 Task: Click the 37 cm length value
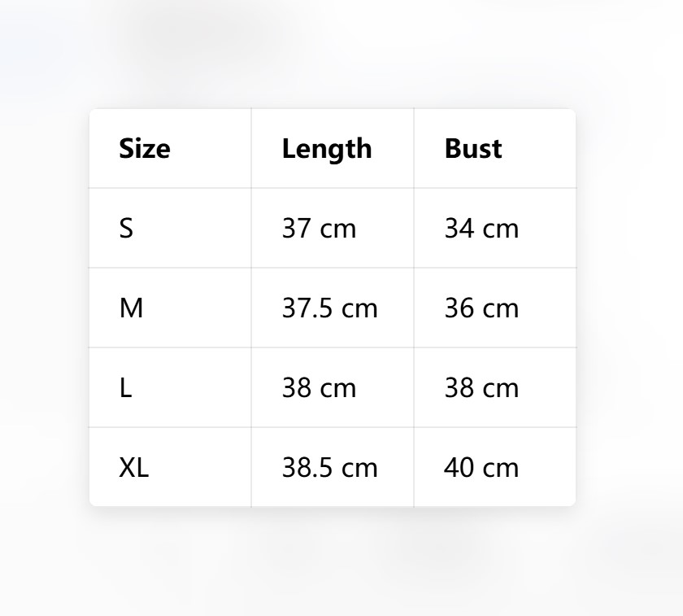pyautogui.click(x=319, y=229)
